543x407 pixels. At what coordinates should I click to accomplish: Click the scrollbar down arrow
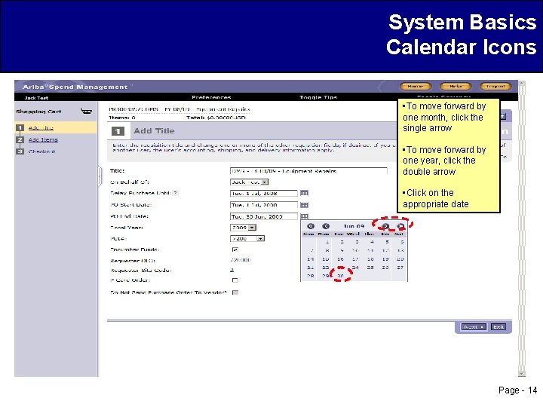click(x=522, y=374)
